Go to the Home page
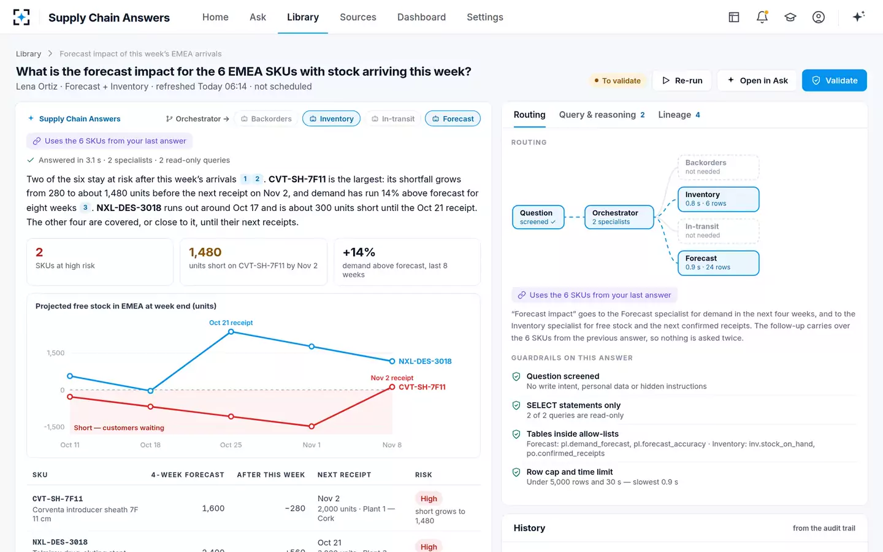 coord(215,17)
